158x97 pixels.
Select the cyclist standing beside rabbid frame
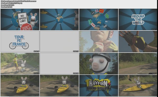(20, 64)
